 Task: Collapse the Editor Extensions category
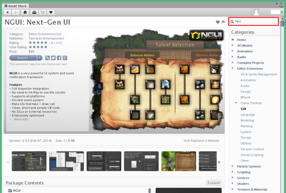pyautogui.click(x=233, y=68)
